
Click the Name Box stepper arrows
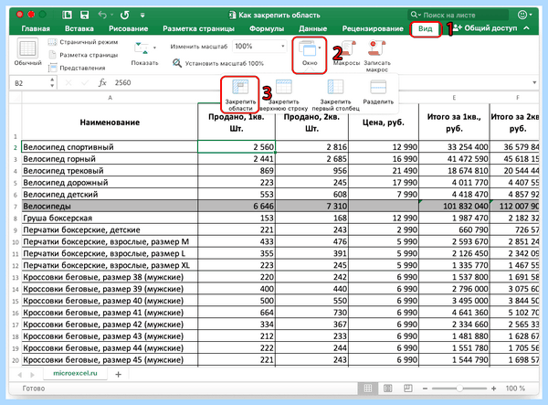(x=52, y=83)
